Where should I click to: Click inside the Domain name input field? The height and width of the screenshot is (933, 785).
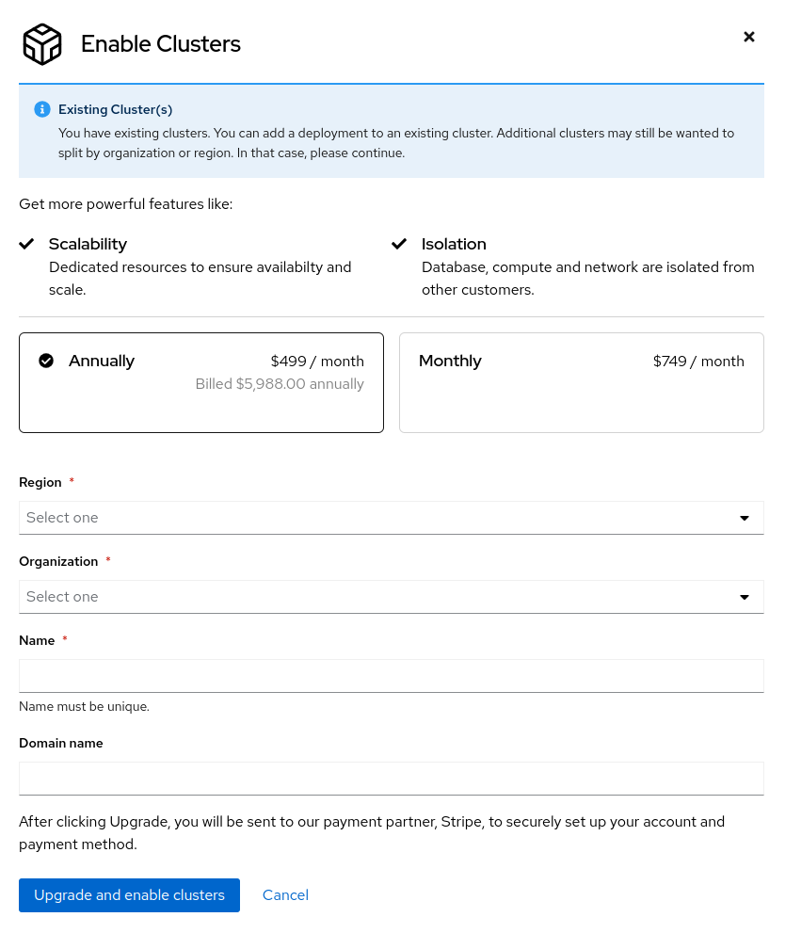tap(392, 778)
